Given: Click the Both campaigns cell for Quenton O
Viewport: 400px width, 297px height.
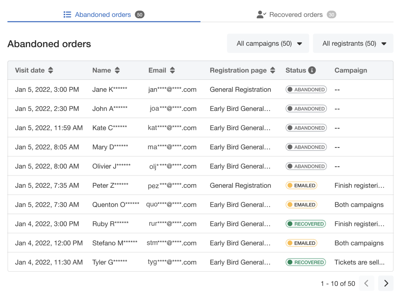Looking at the screenshot, I should click(x=359, y=205).
